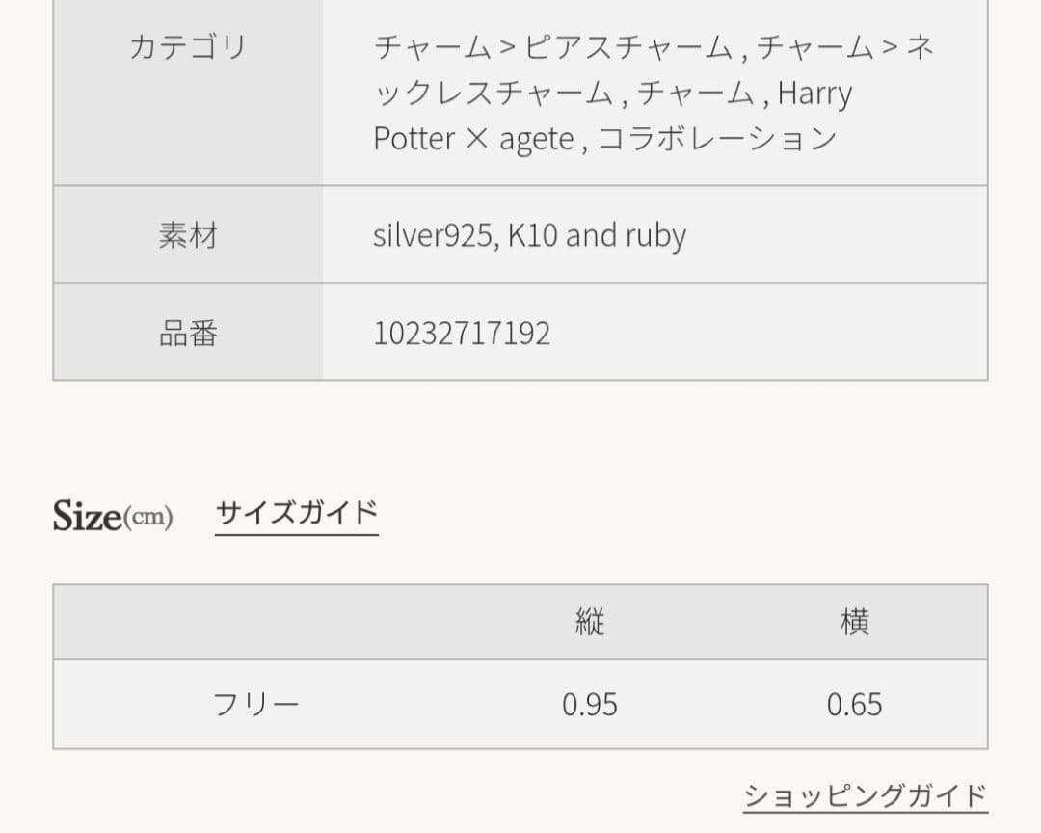The image size is (1041, 833).
Task: Click the product number 10232717192
Action: [461, 333]
